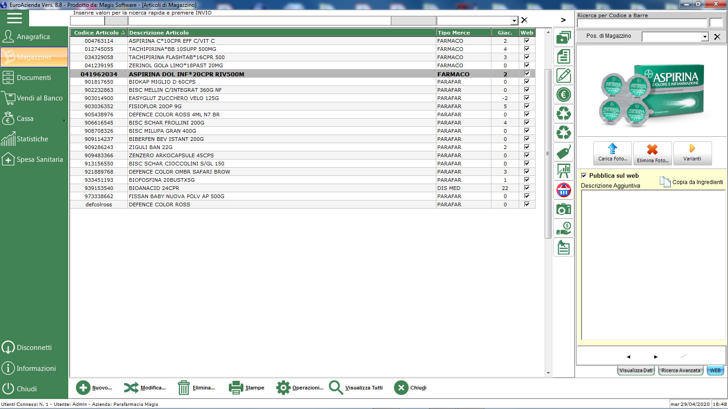Toggle Web checkbox for defcolross row
The width and height of the screenshot is (728, 409).
527,204
